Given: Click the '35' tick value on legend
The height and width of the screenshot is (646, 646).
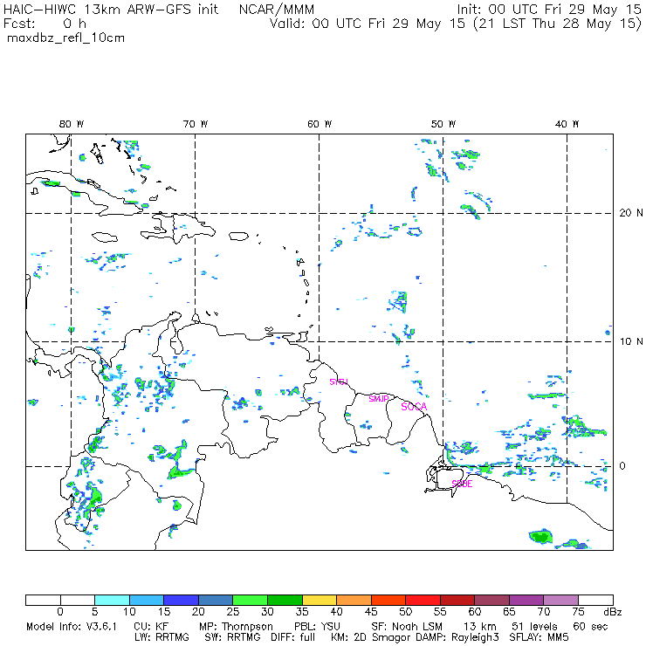Looking at the screenshot, I should 302,612.
